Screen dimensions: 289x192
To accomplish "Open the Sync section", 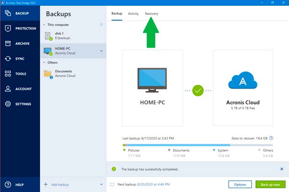I will (x=20, y=59).
